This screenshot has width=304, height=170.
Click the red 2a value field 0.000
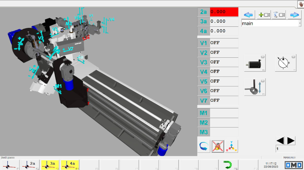pyautogui.click(x=224, y=12)
